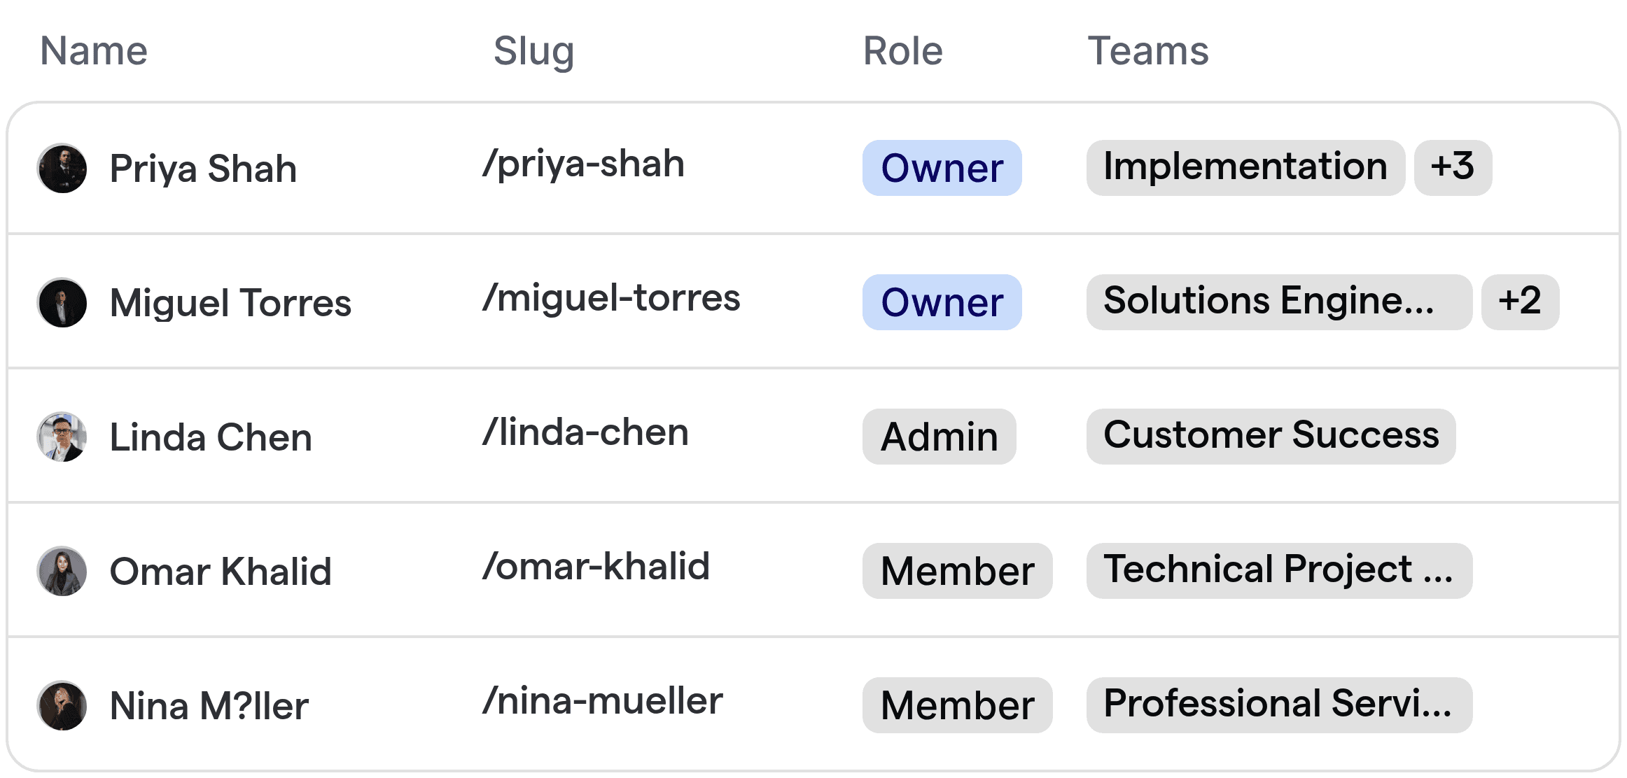Image resolution: width=1627 pixels, height=778 pixels.
Task: Click the Owner badge on Priya Shah's row
Action: pyautogui.click(x=942, y=168)
